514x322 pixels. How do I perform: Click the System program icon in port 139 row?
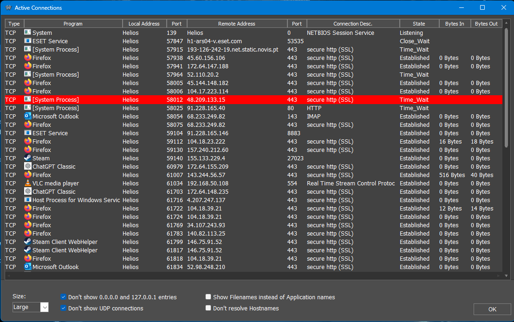coord(27,33)
